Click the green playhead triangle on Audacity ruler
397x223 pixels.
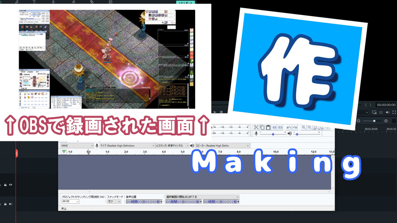[64, 152]
